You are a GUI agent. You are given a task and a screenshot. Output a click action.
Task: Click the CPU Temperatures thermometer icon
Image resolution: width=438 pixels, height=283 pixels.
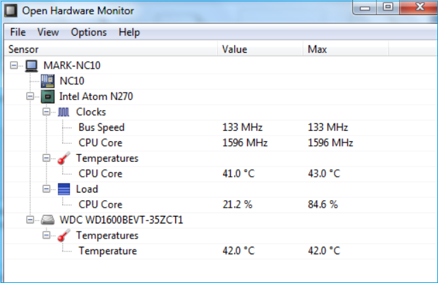click(64, 158)
